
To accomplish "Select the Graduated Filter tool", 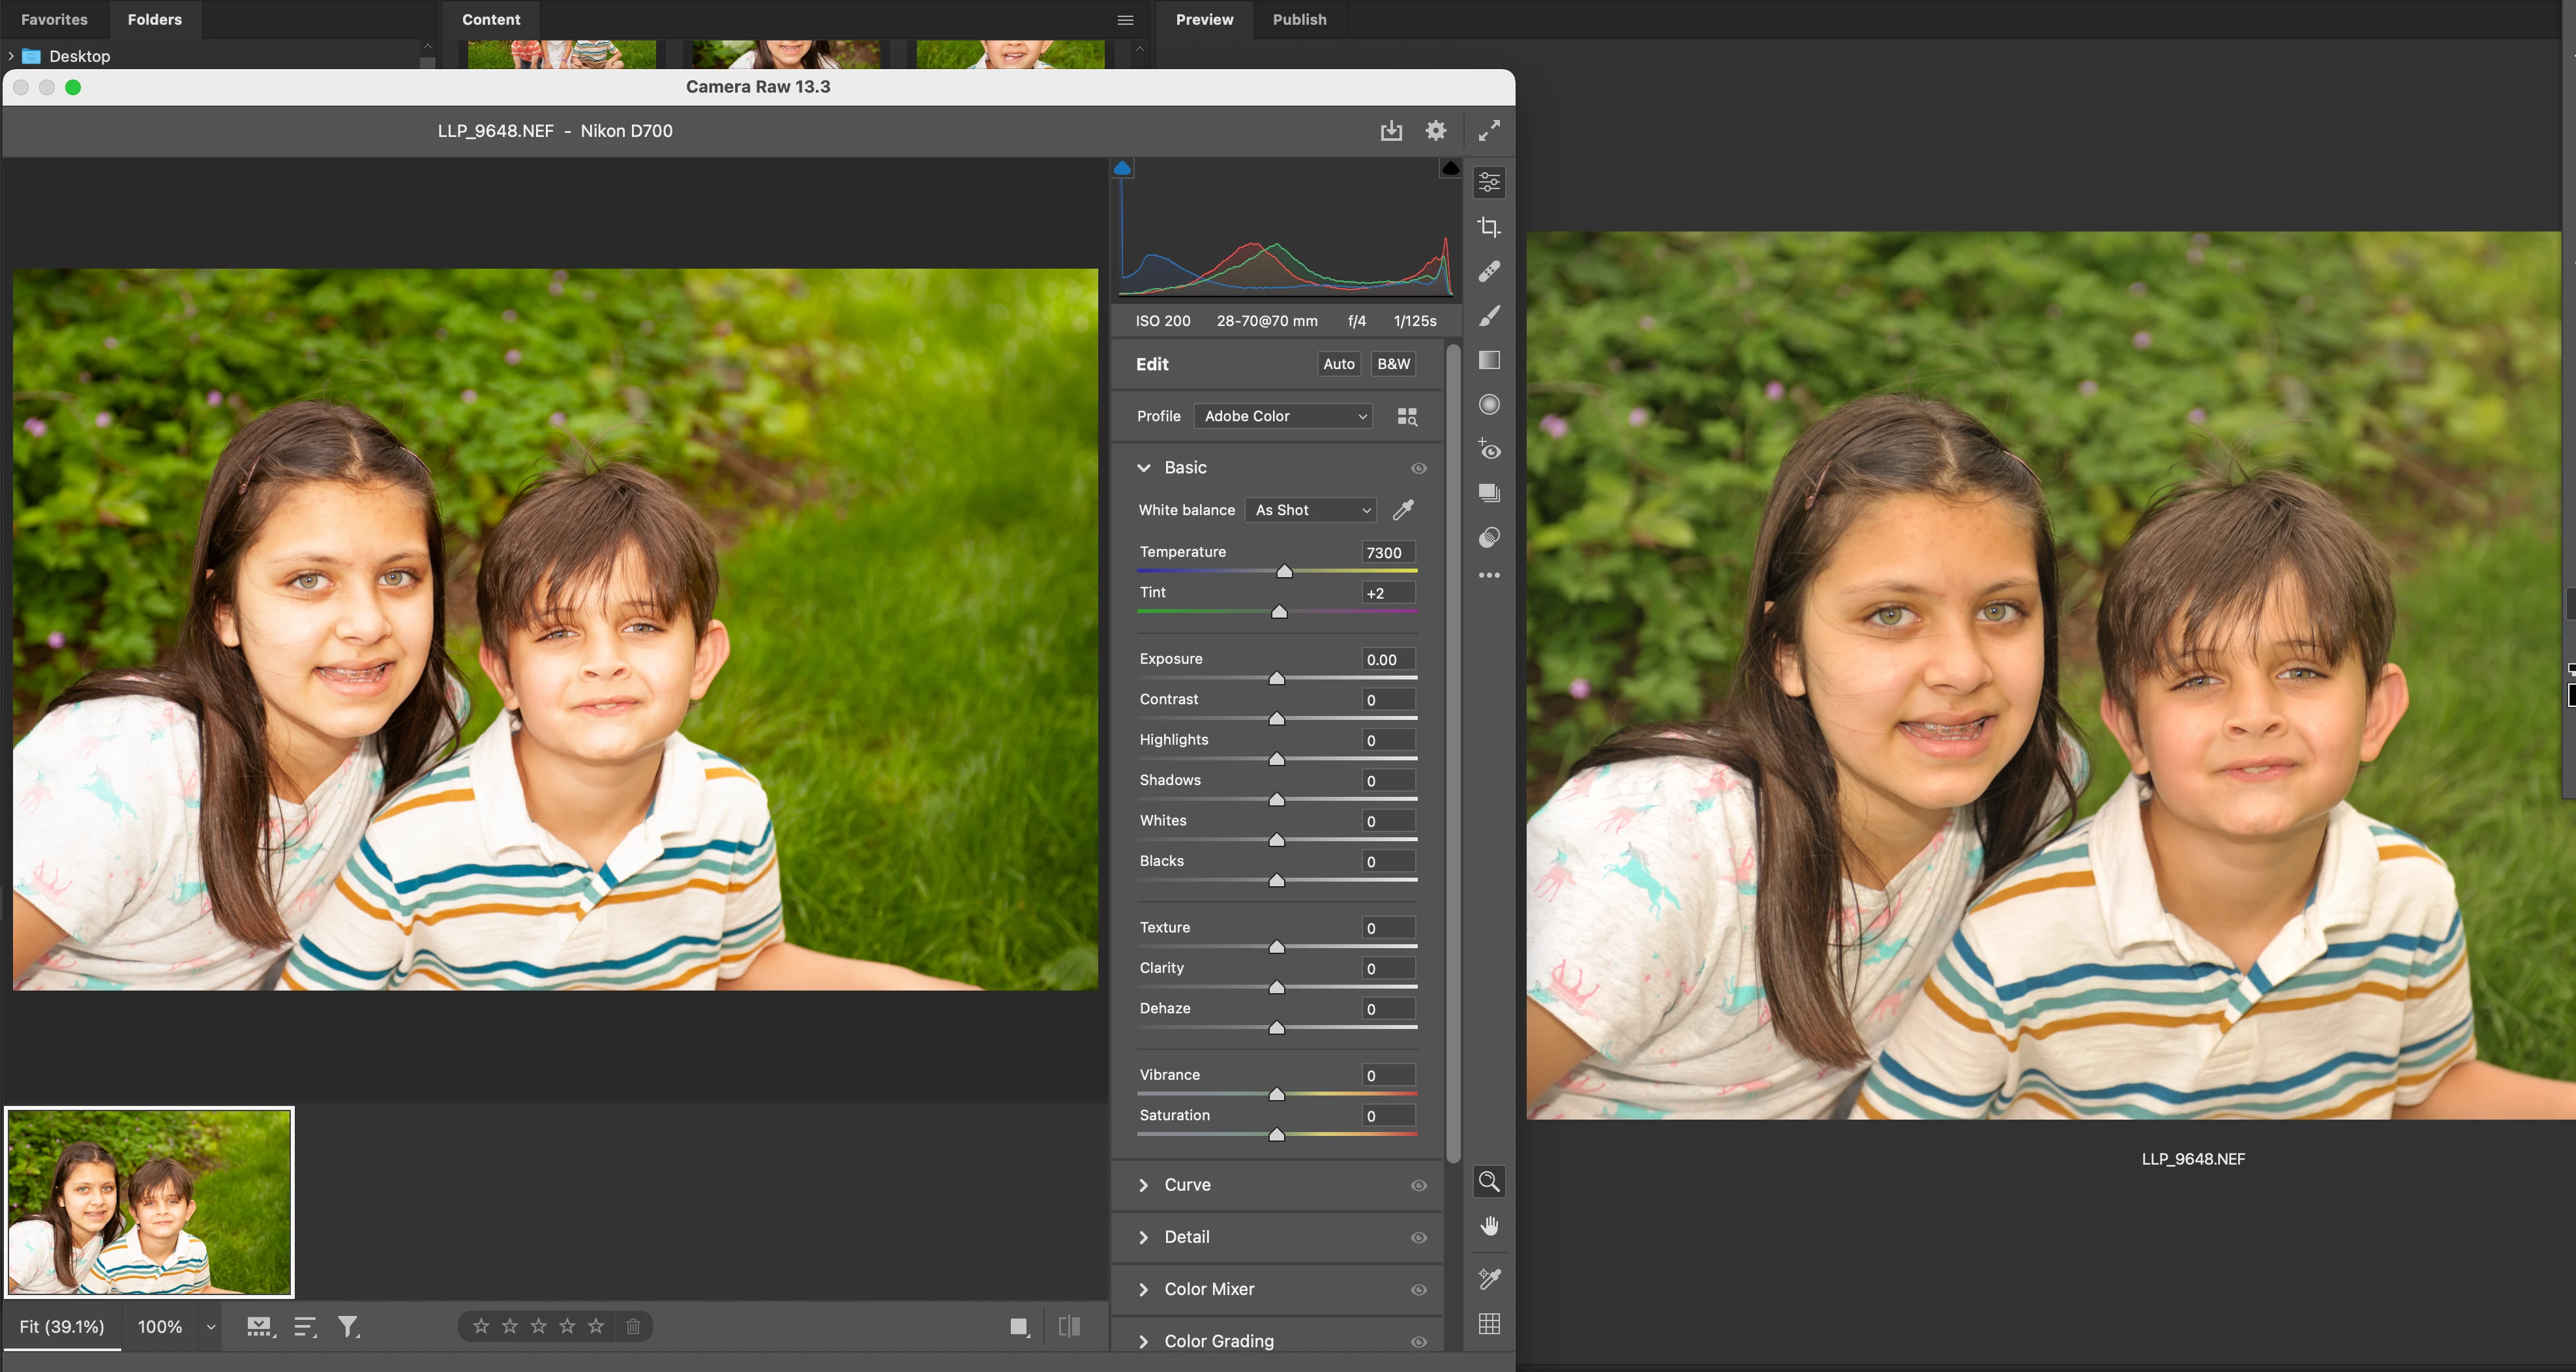I will pos(1489,360).
